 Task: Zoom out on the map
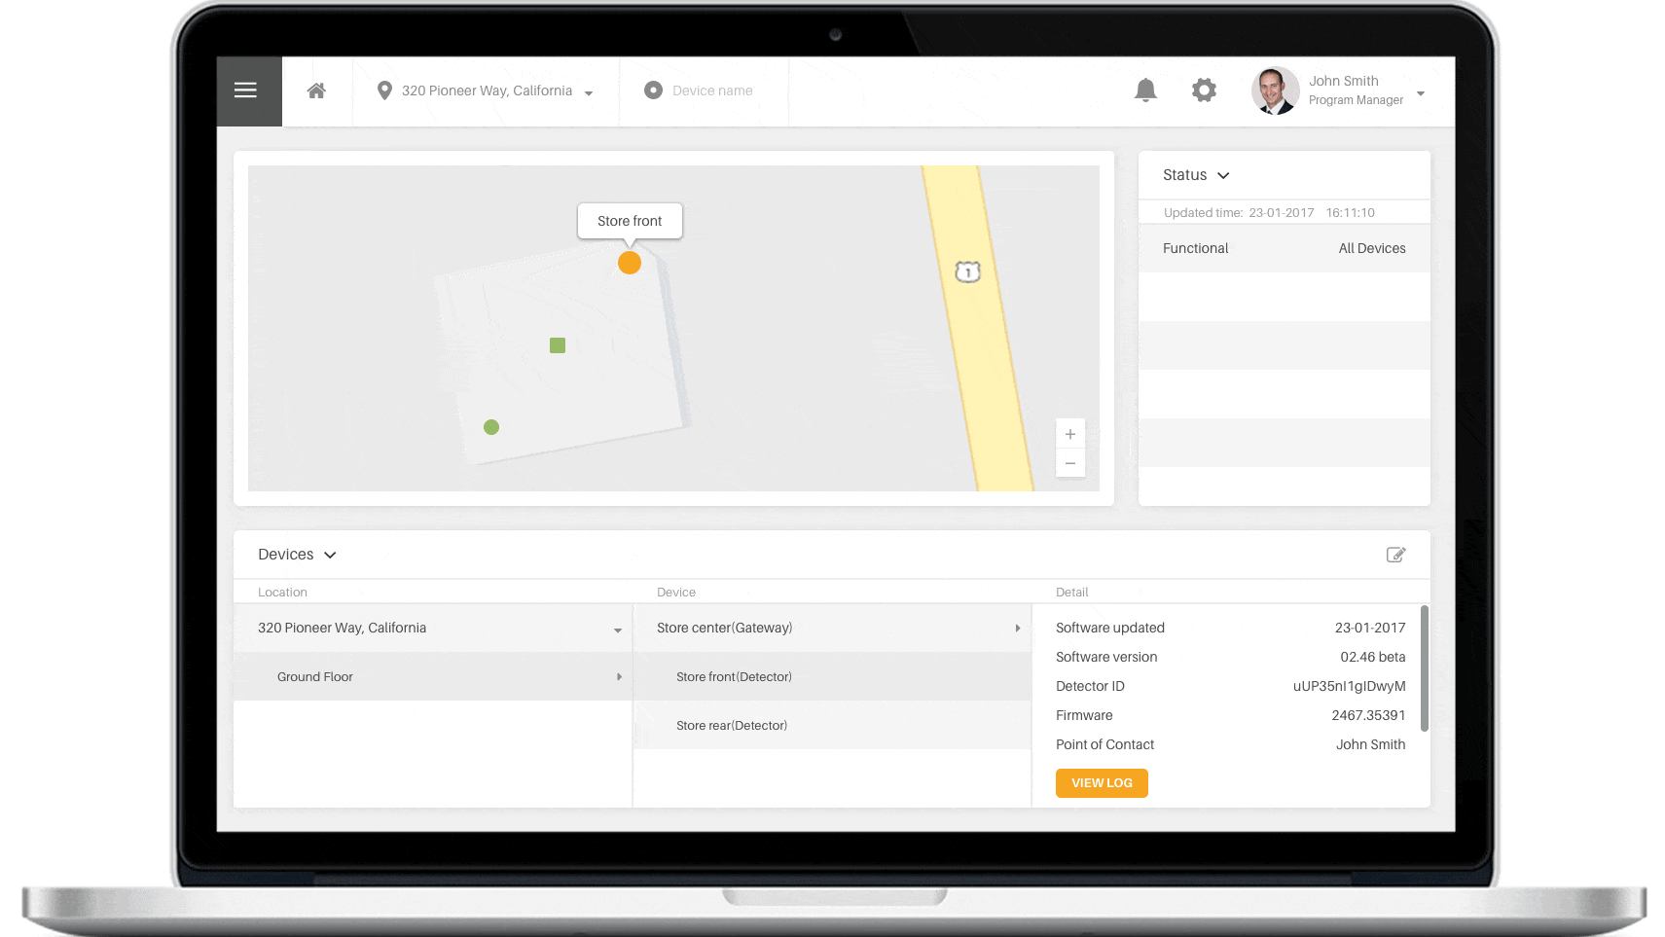pos(1070,463)
